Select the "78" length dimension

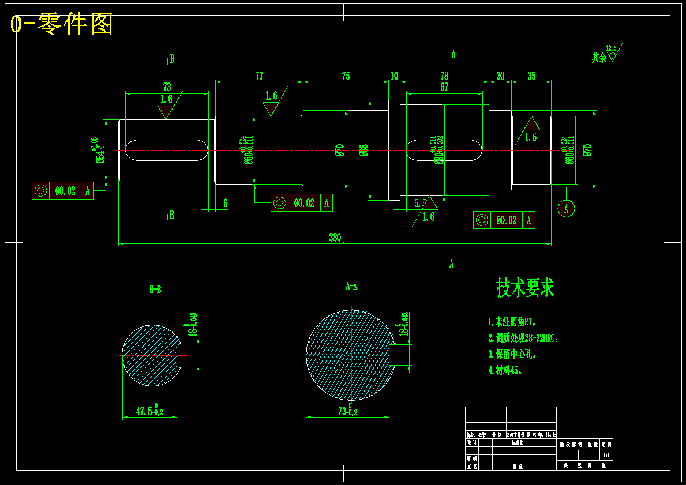[444, 76]
